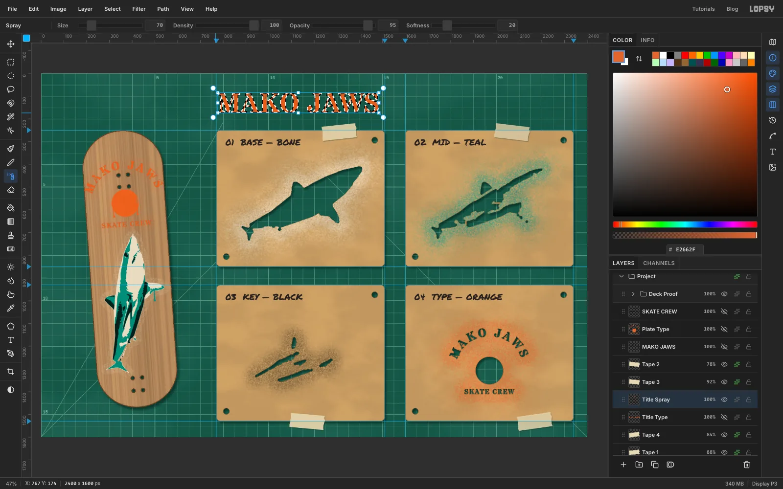Viewport: 783px width, 489px height.
Task: Delete layer using the trash icon
Action: pyautogui.click(x=747, y=465)
